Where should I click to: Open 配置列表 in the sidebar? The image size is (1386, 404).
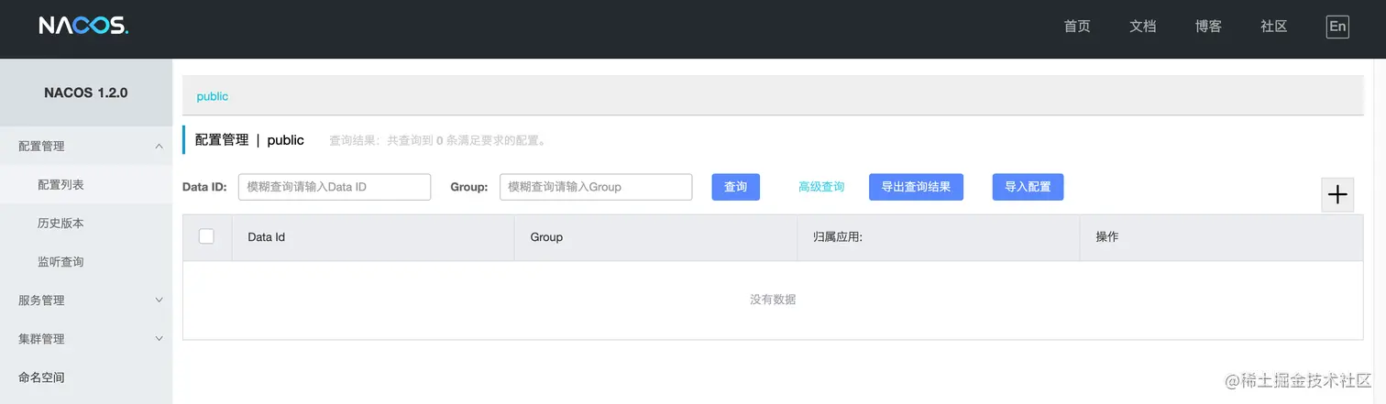point(60,184)
